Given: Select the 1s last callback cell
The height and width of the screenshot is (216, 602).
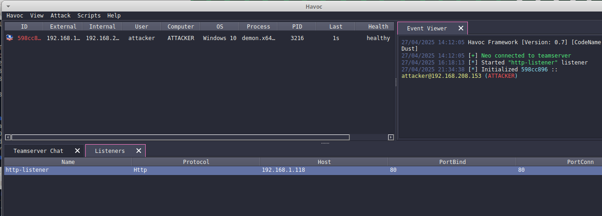Looking at the screenshot, I should point(336,38).
